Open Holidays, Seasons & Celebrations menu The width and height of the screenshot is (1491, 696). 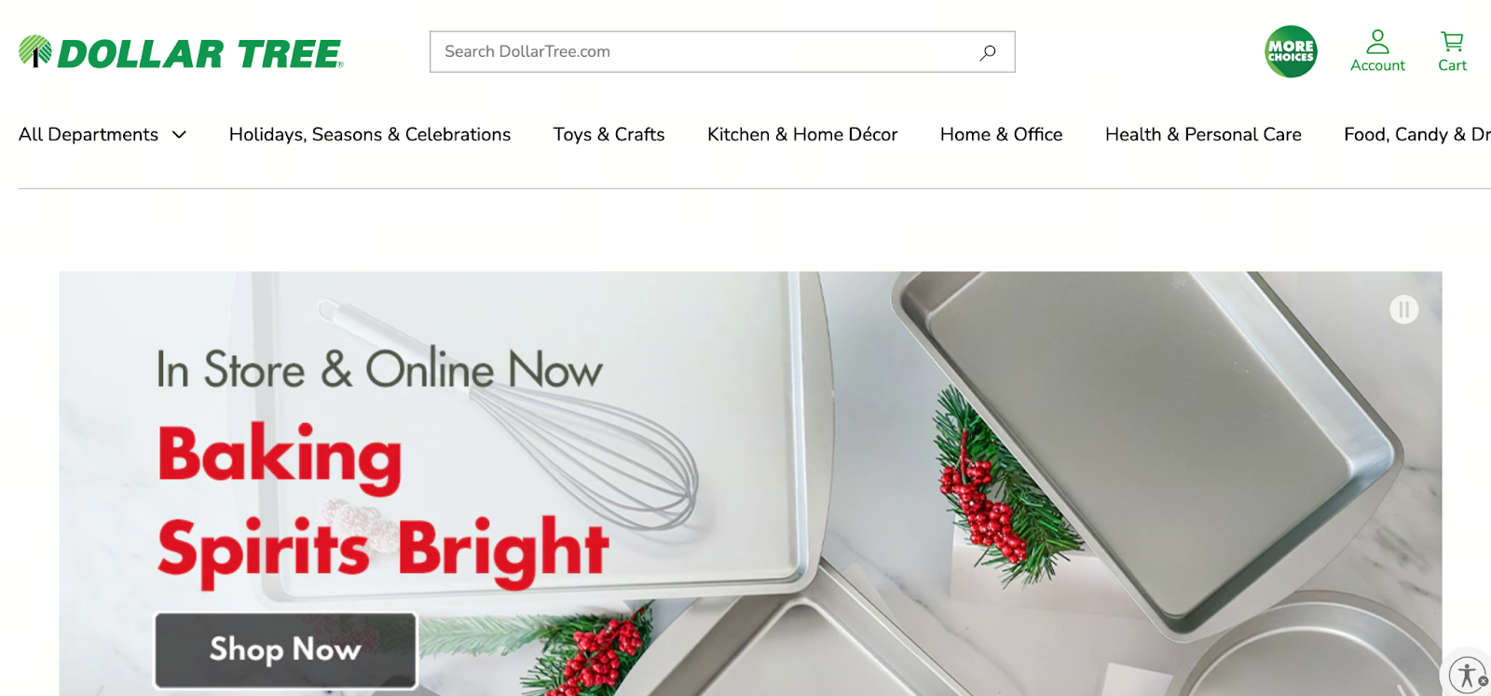pyautogui.click(x=370, y=134)
